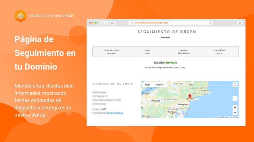
Task: Toggle the browser sidebar icon
Action: (112, 23)
